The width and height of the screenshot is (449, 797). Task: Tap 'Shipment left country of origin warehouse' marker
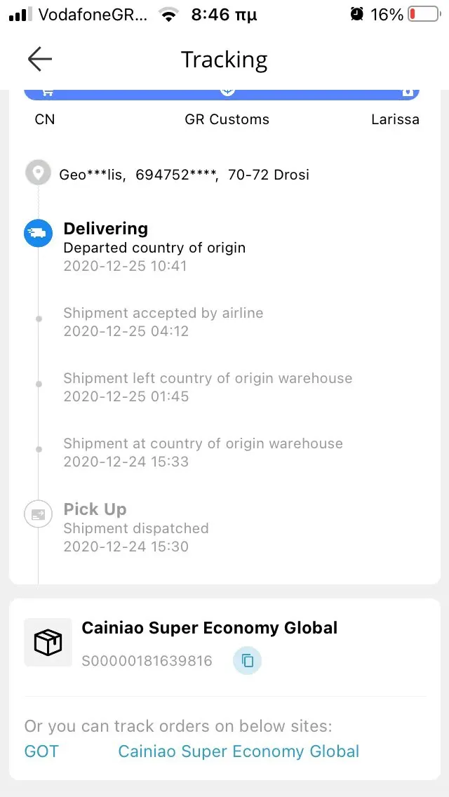coord(39,384)
